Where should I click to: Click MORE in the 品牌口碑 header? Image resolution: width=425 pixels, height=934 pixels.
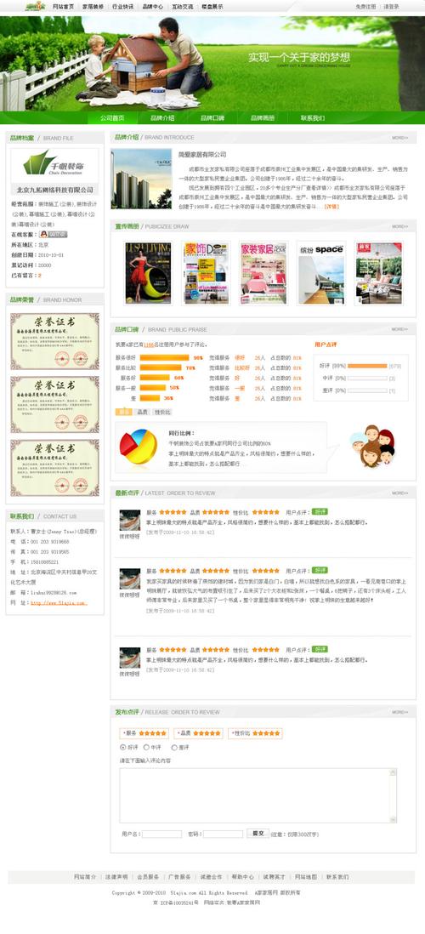(400, 329)
